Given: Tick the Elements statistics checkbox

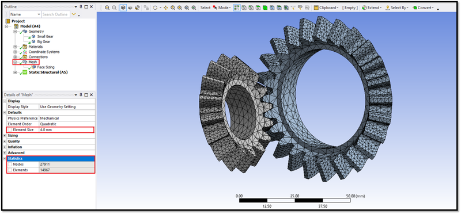Looking at the screenshot, I should pos(10,170).
